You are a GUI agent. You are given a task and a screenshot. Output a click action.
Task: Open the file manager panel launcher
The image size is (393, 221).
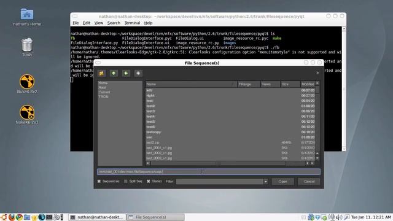pos(27,217)
